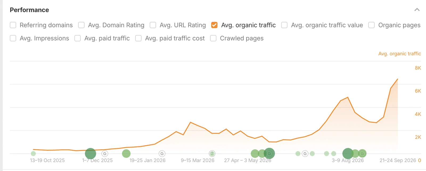
Task: Click the 8K y-axis value
Action: pos(418,68)
